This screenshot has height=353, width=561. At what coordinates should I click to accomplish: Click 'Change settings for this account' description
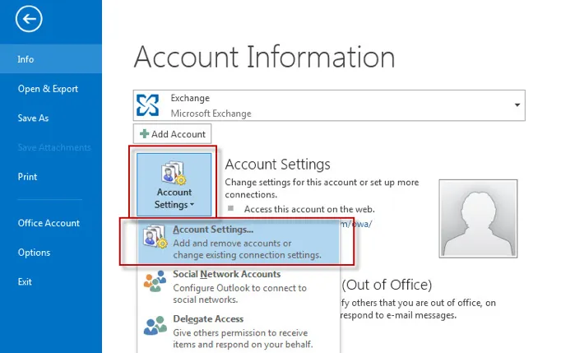coord(322,188)
